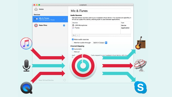Toggle the Pass-Thru device checkbox
The width and height of the screenshot is (172, 97).
click(64, 25)
